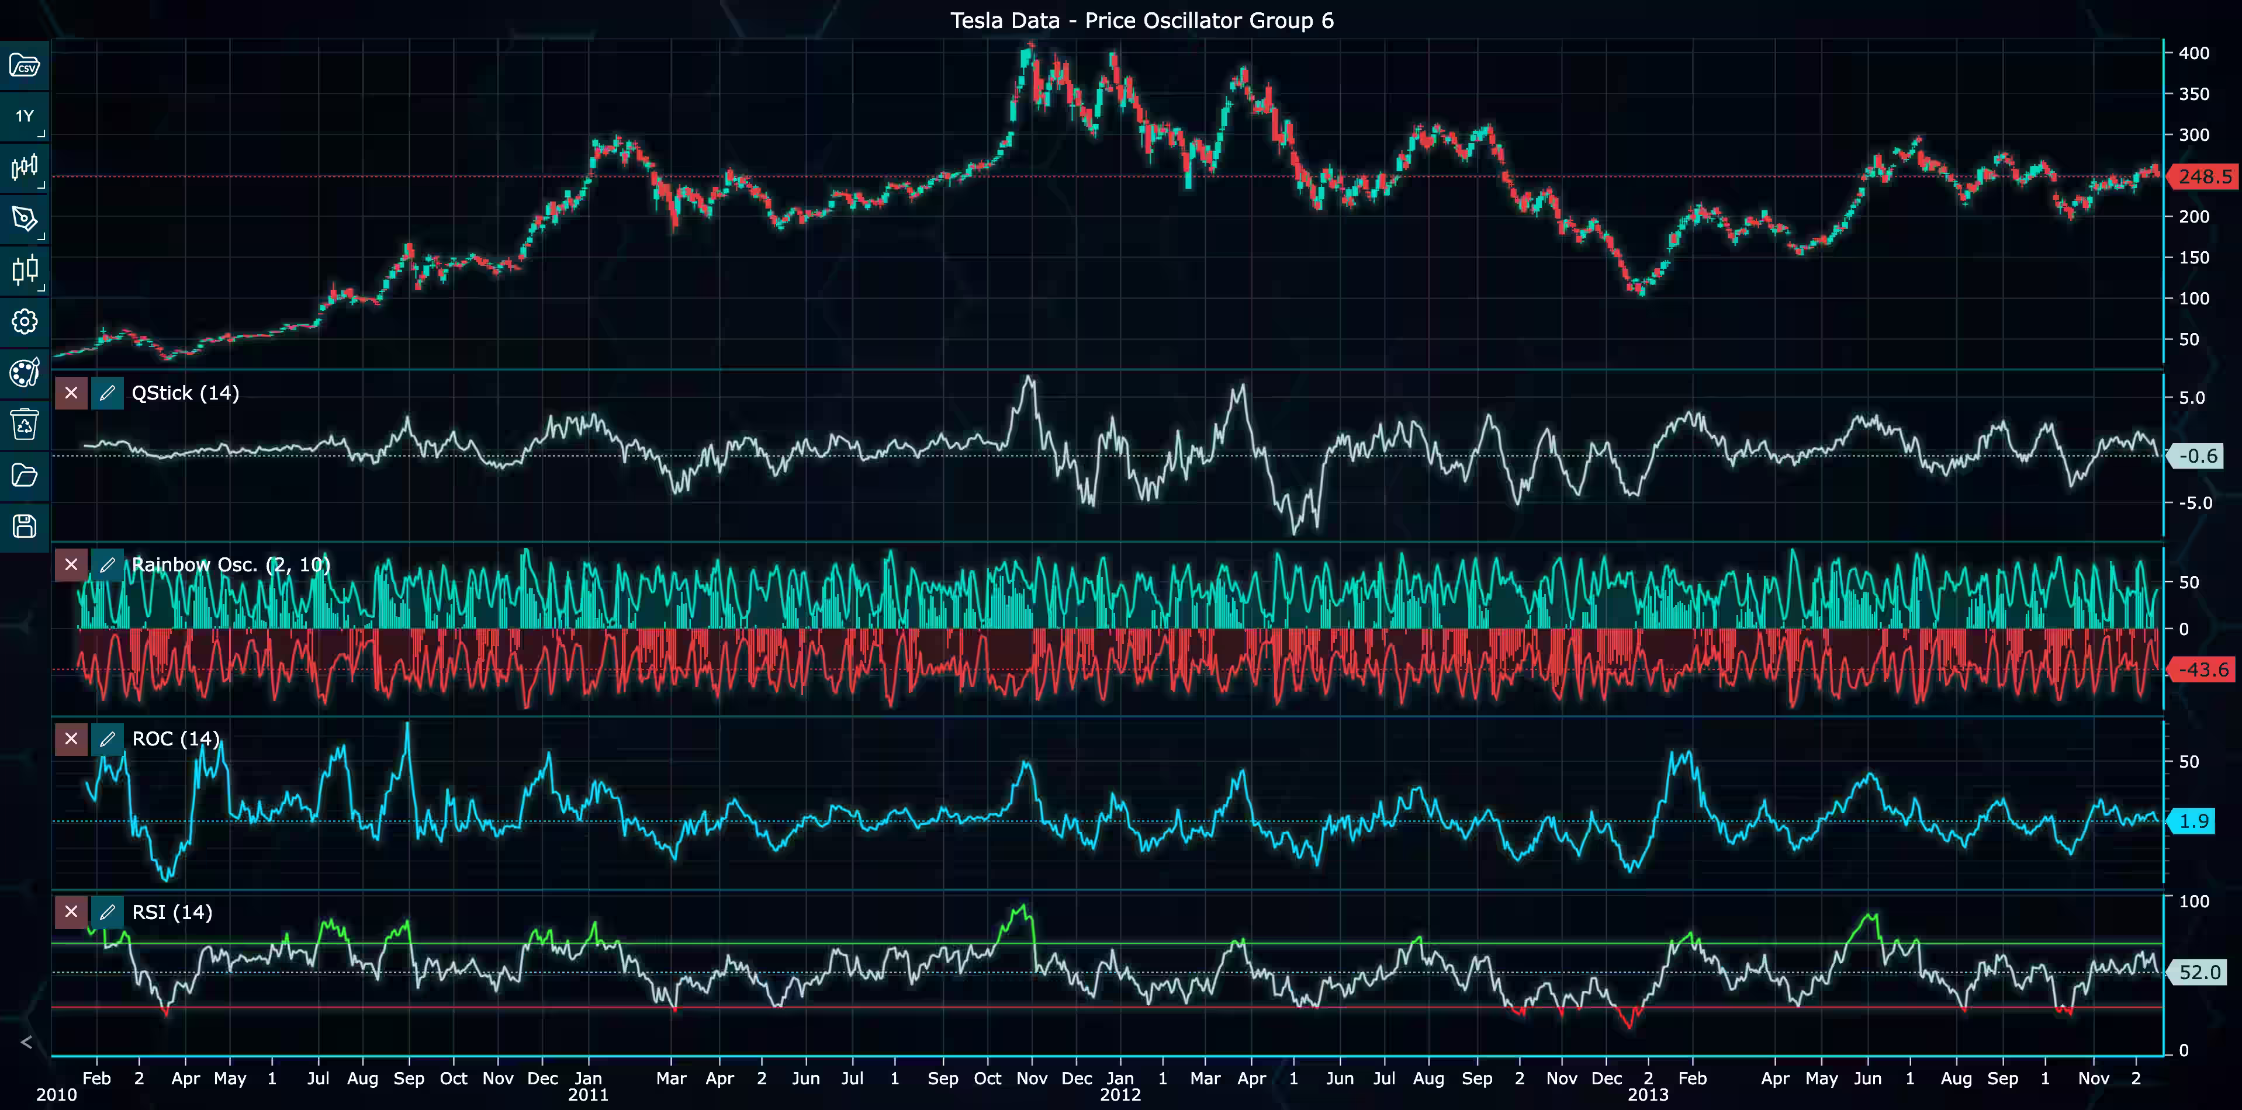2242x1110 pixels.
Task: Edit the ROC (14) indicator settings
Action: tap(107, 740)
